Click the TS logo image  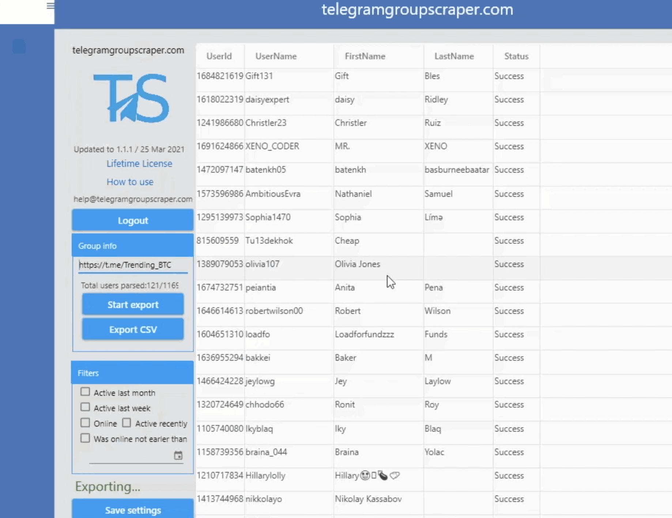[131, 98]
